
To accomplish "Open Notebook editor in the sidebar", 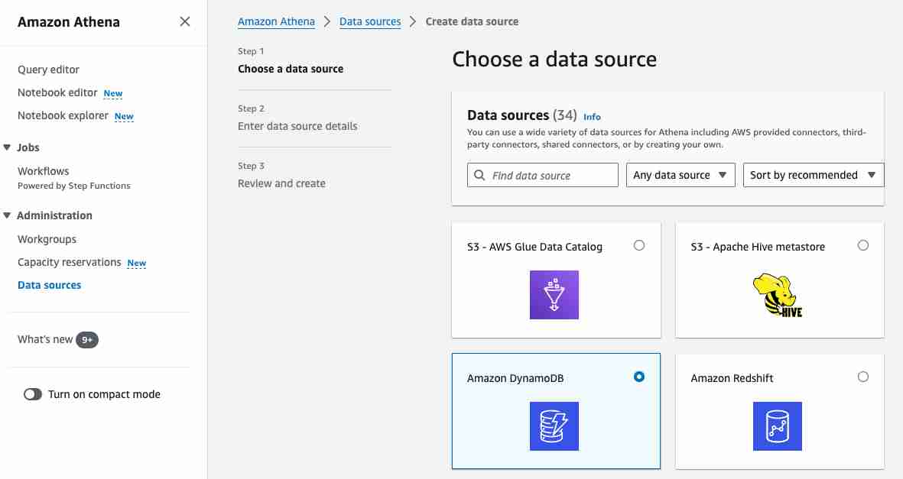I will coord(57,92).
